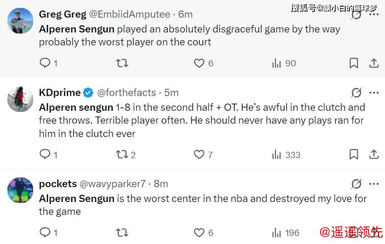Repost Greg Greg's Alperen Sengun tweet
Viewport: 385px width, 244px height.
(122, 63)
